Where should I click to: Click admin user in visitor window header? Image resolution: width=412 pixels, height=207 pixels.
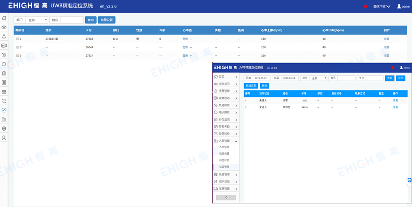point(405,68)
